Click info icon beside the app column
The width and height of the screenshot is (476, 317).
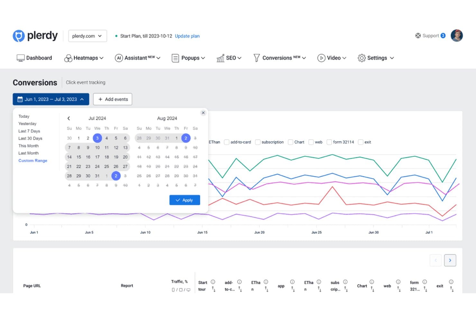coord(292,282)
